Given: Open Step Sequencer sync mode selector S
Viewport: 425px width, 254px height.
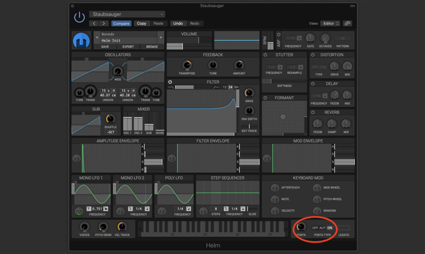Looking at the screenshot, I should (x=226, y=208).
